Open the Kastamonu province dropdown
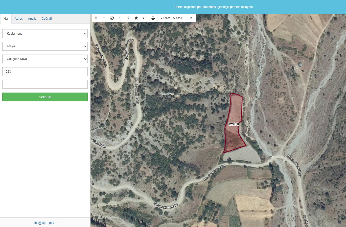The height and width of the screenshot is (227, 346). pyautogui.click(x=45, y=34)
